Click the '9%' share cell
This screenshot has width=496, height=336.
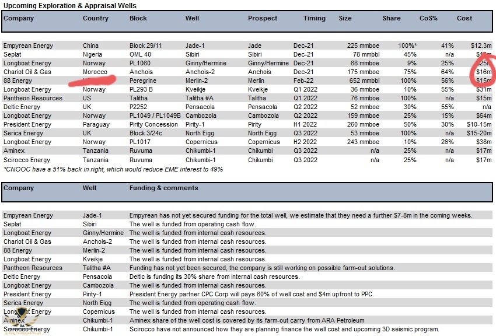coord(412,63)
